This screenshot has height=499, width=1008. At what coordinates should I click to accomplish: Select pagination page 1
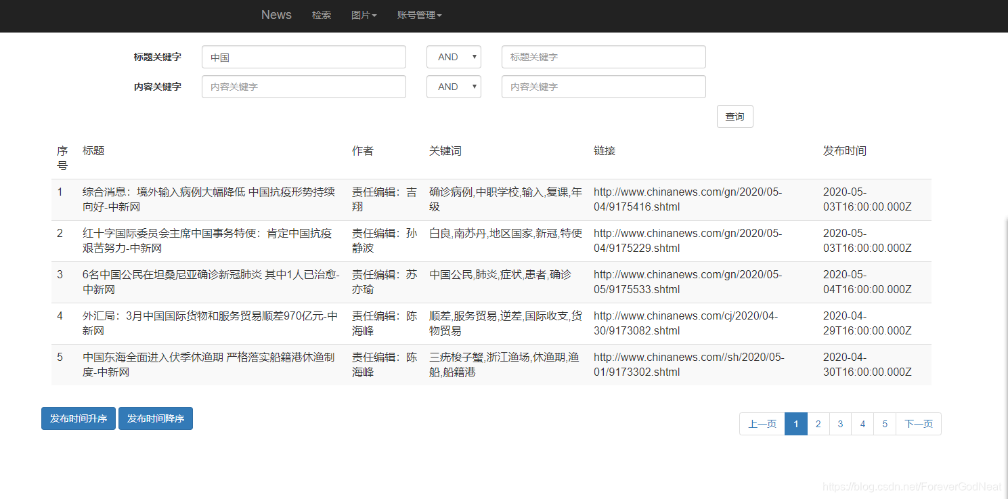(796, 424)
